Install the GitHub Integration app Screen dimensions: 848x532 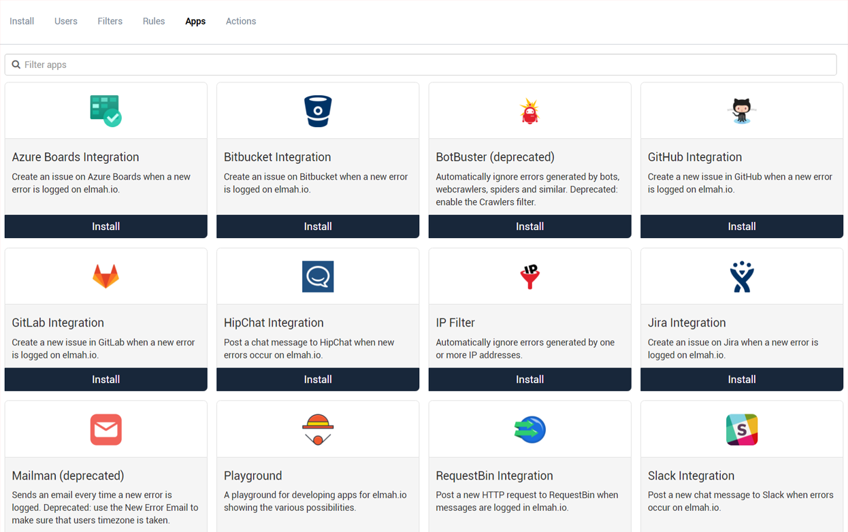[741, 227]
